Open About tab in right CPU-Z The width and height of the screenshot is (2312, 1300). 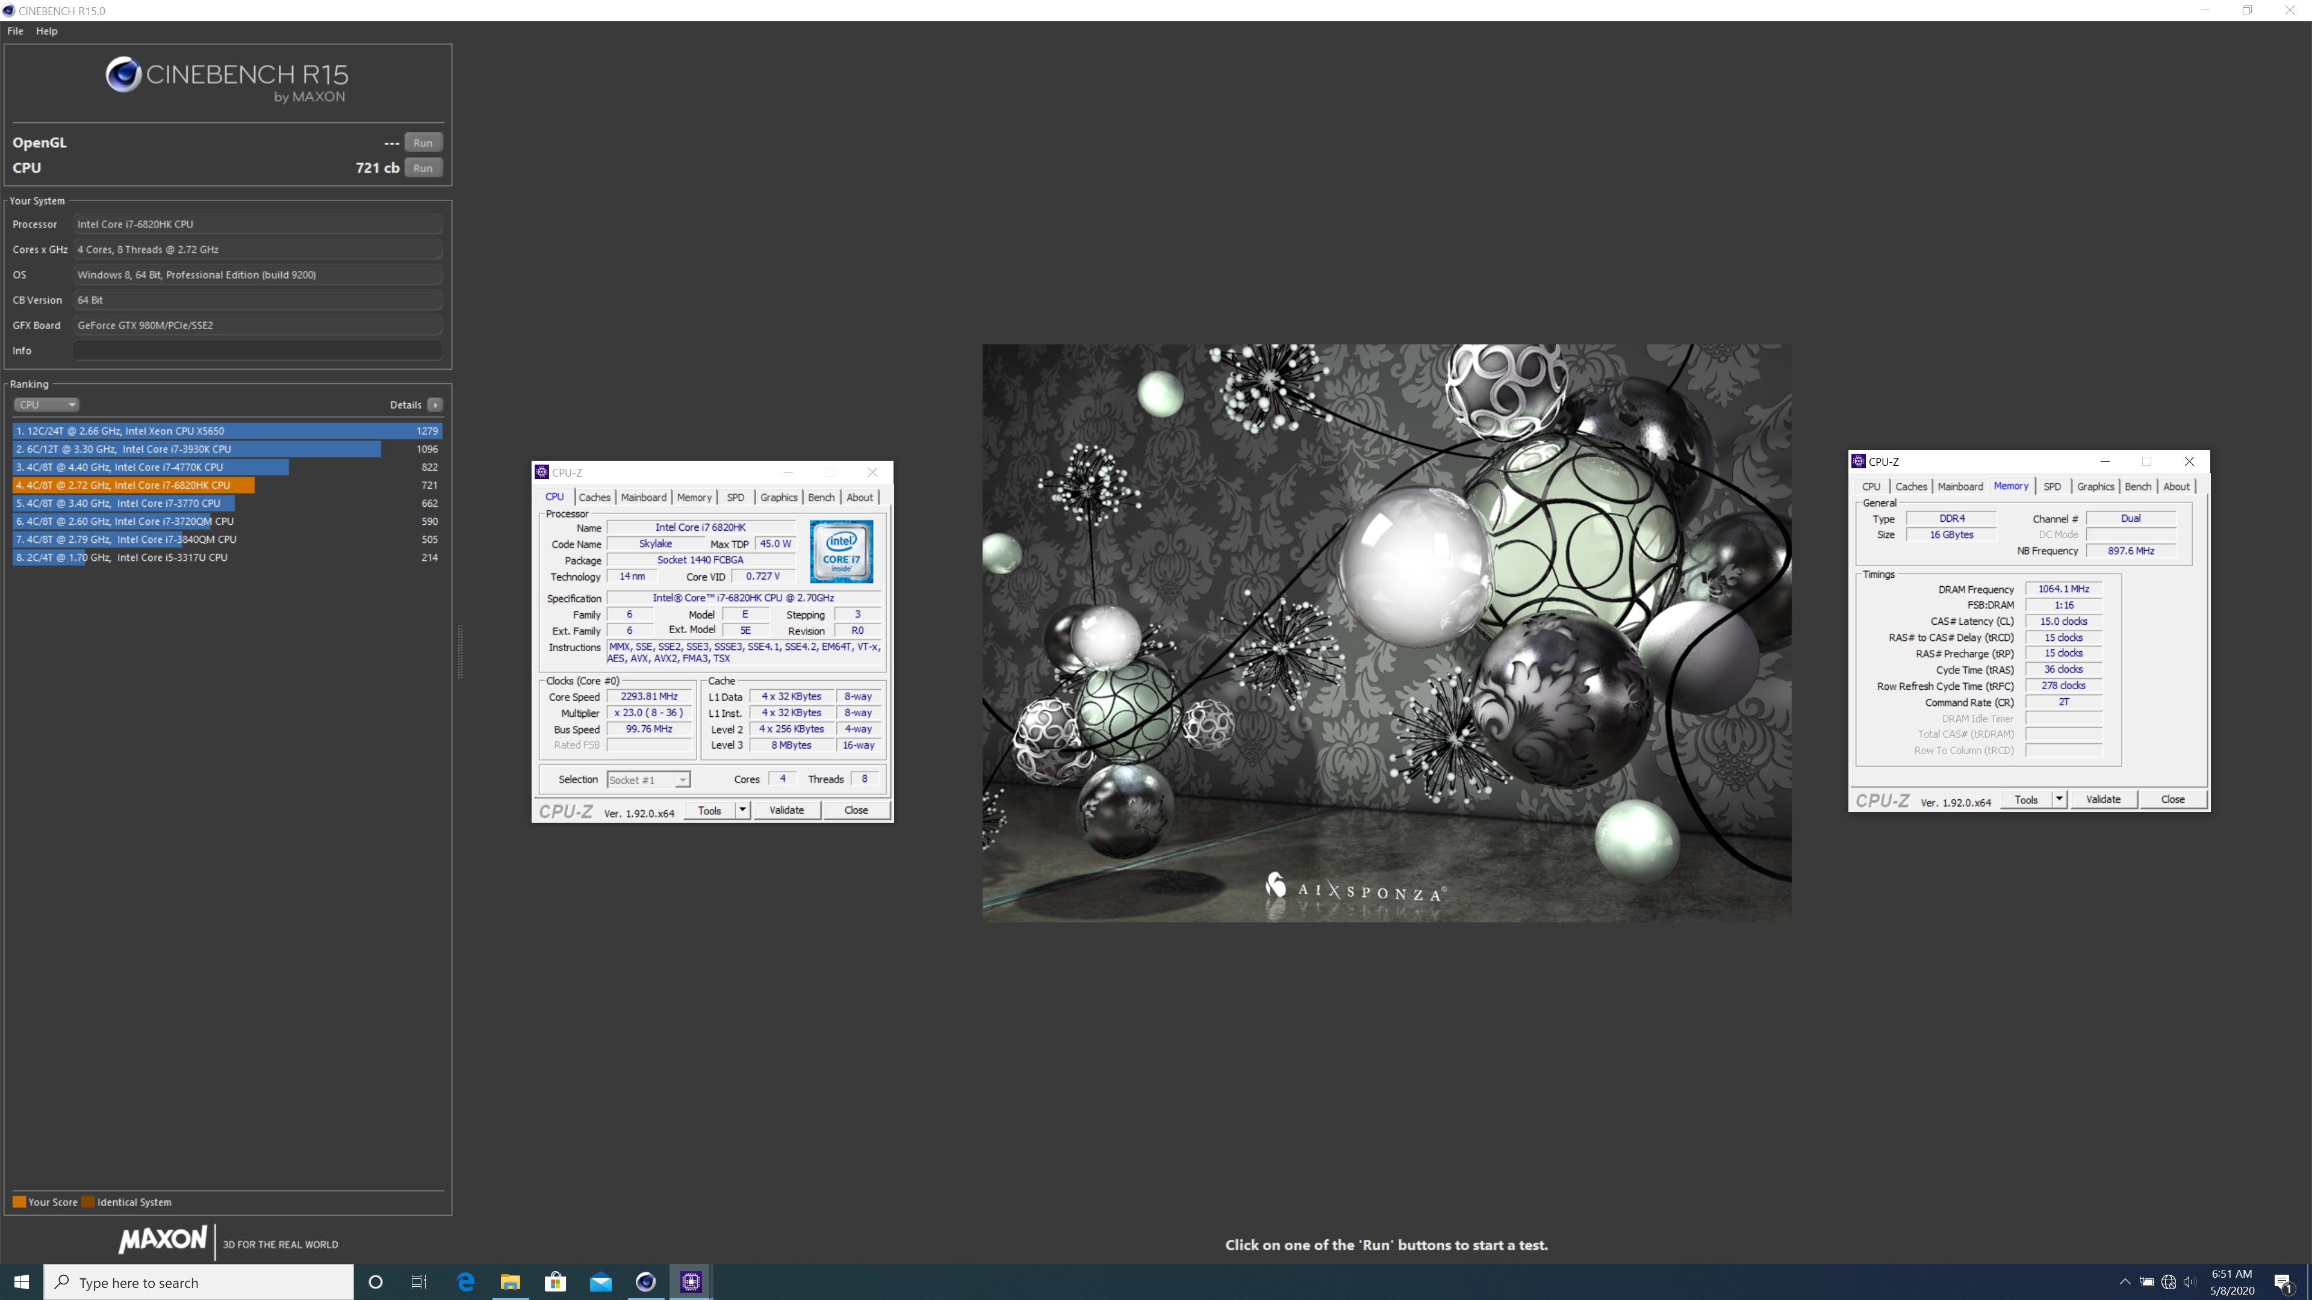pyautogui.click(x=2175, y=486)
